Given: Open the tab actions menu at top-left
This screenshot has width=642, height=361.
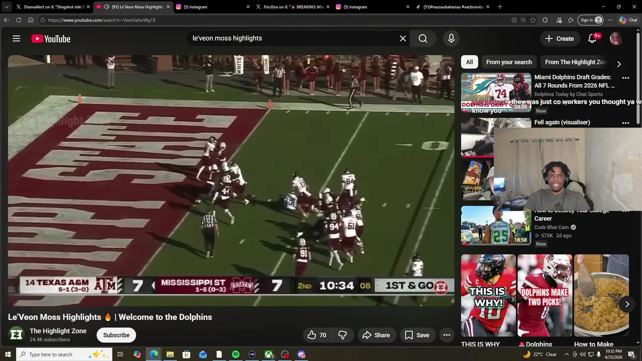Looking at the screenshot, I should pyautogui.click(x=7, y=7).
